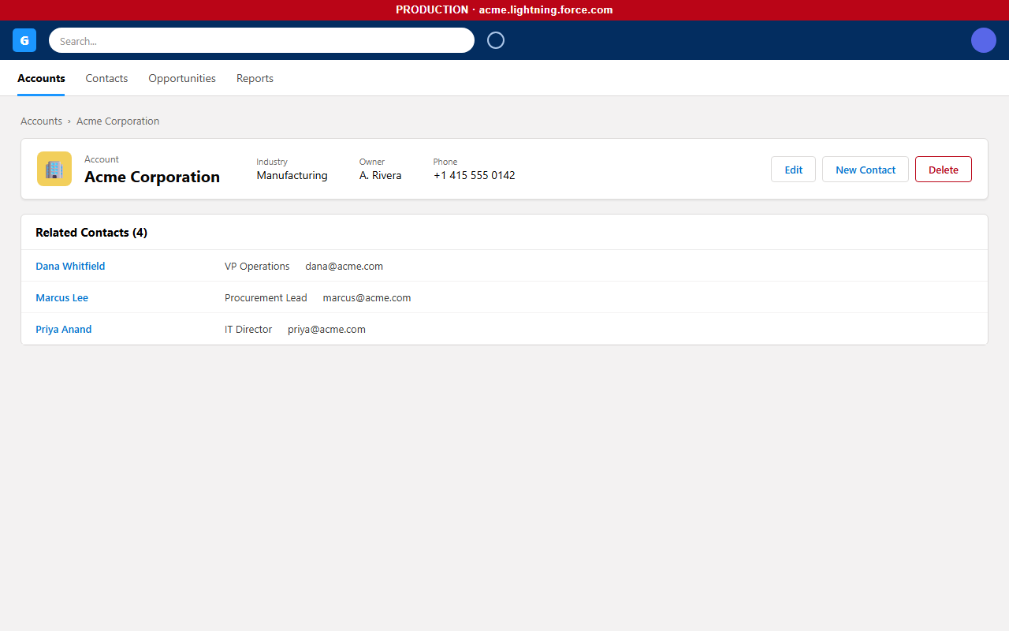Click the phone number +1 415 555 0142
Screen dimensions: 1009x631
pos(474,175)
